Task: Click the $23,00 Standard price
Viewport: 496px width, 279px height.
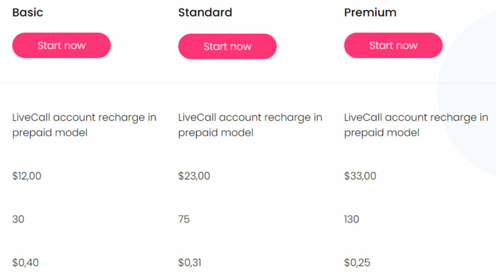Action: [194, 176]
